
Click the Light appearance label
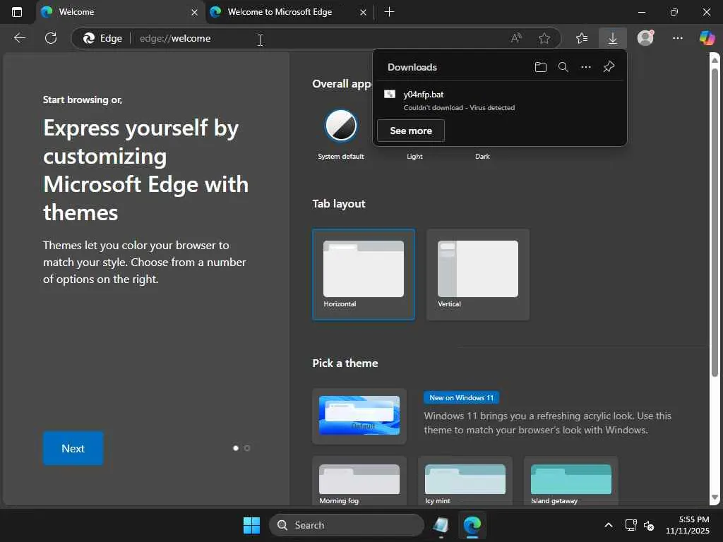pos(414,157)
